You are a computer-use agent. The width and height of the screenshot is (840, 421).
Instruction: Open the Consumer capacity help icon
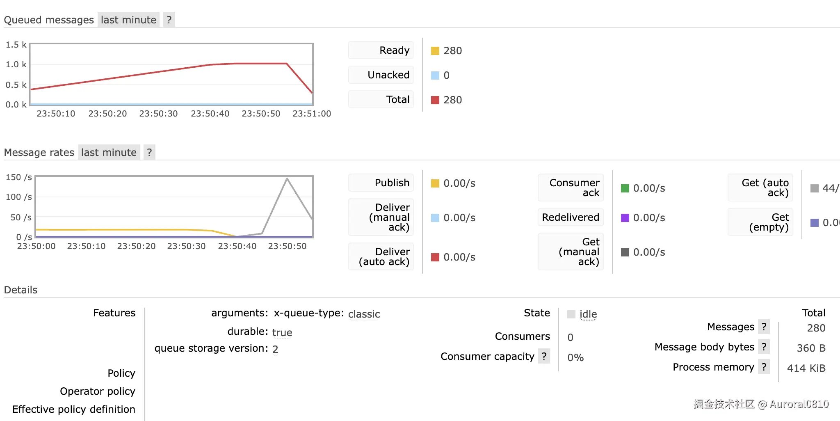point(544,356)
